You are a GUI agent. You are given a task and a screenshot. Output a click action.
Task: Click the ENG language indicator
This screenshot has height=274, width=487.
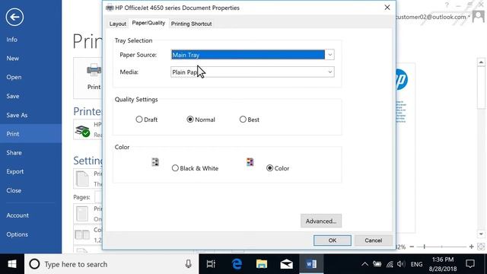tap(416, 264)
